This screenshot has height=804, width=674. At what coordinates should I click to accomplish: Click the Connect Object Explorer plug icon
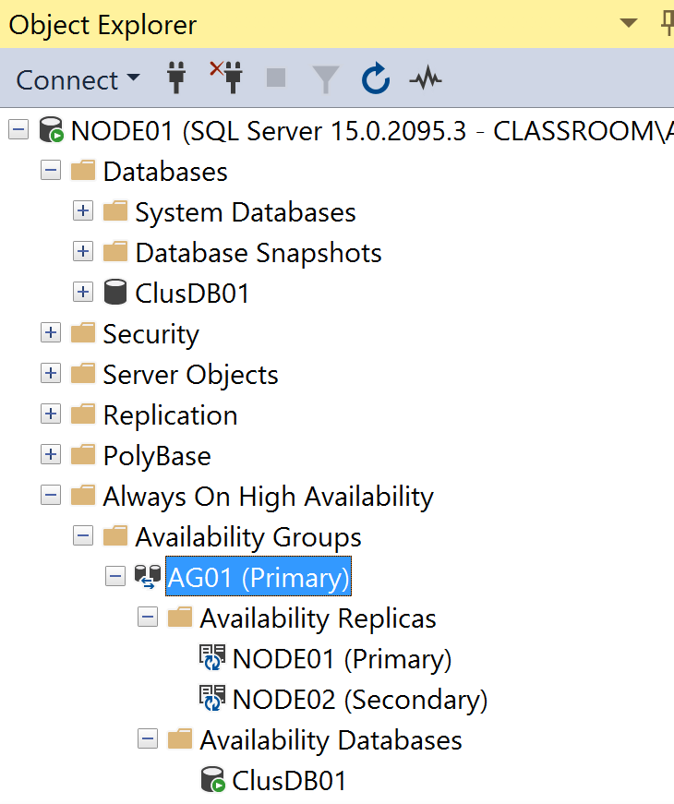[176, 79]
